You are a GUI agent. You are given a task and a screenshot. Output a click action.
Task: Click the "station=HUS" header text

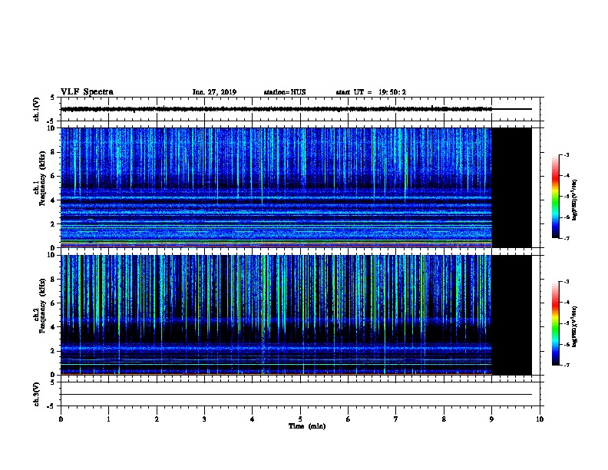(285, 92)
